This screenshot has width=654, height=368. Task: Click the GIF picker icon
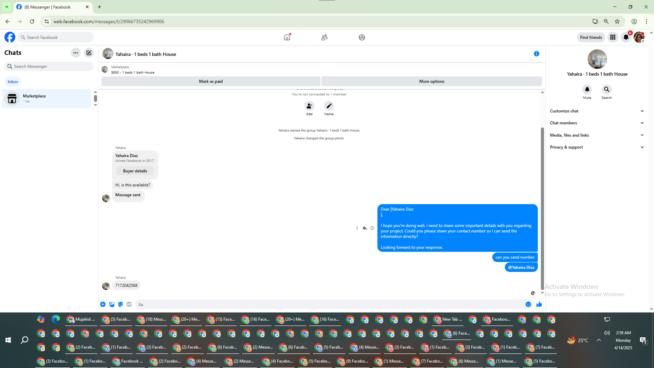pyautogui.click(x=129, y=304)
